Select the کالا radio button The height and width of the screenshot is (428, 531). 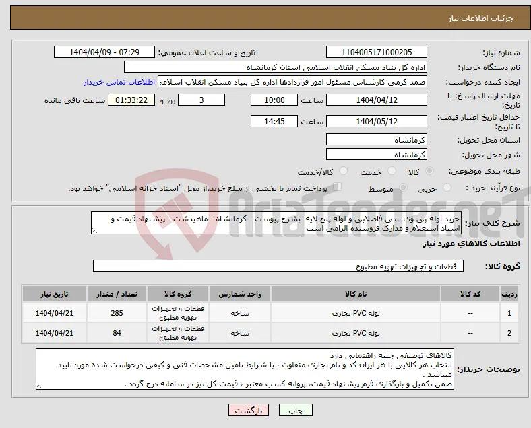pos(429,171)
